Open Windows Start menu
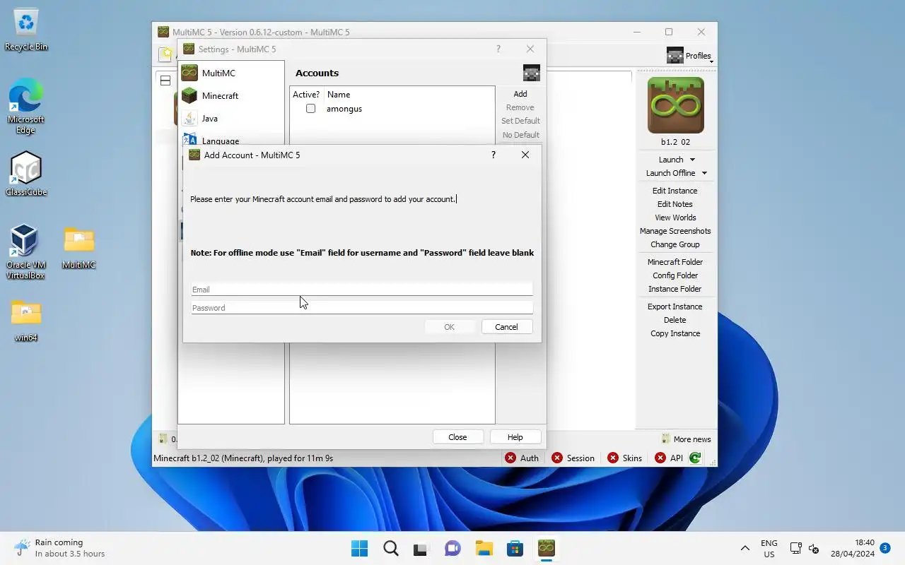Image resolution: width=905 pixels, height=565 pixels. tap(359, 548)
